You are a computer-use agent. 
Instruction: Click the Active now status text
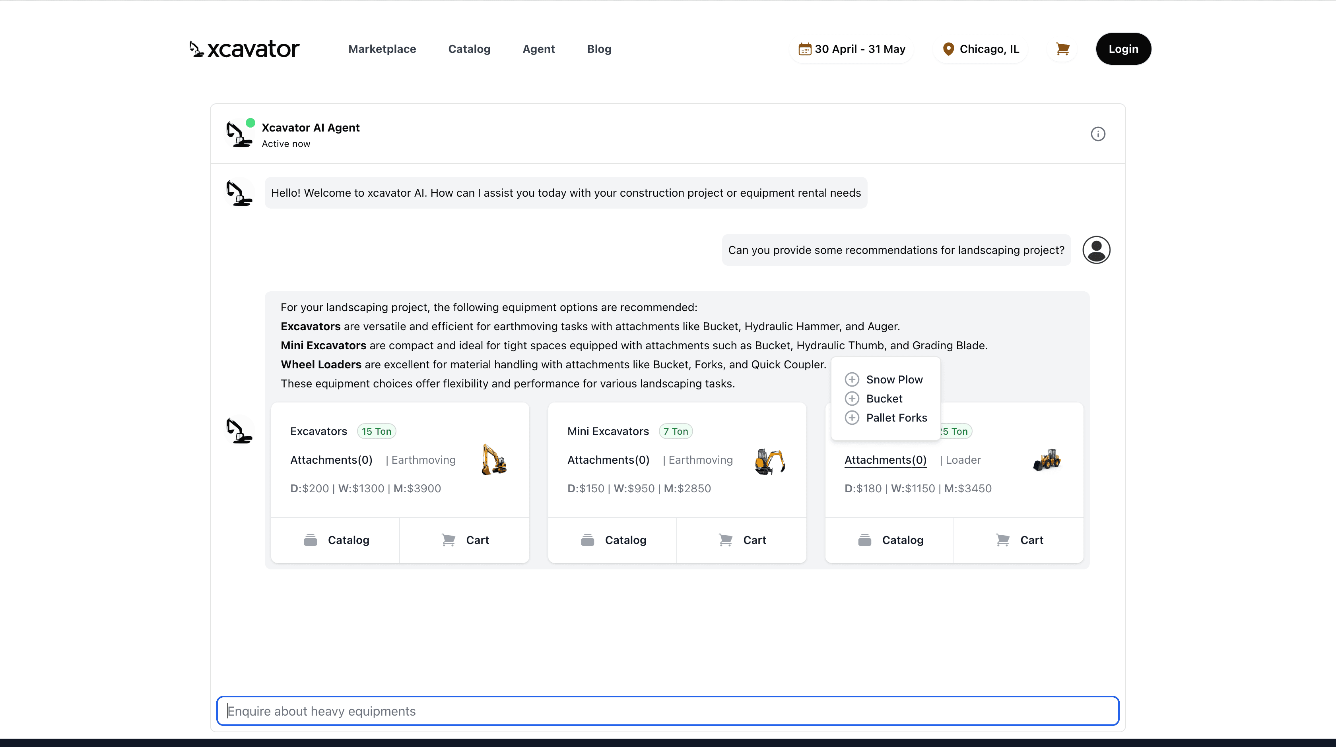(286, 143)
